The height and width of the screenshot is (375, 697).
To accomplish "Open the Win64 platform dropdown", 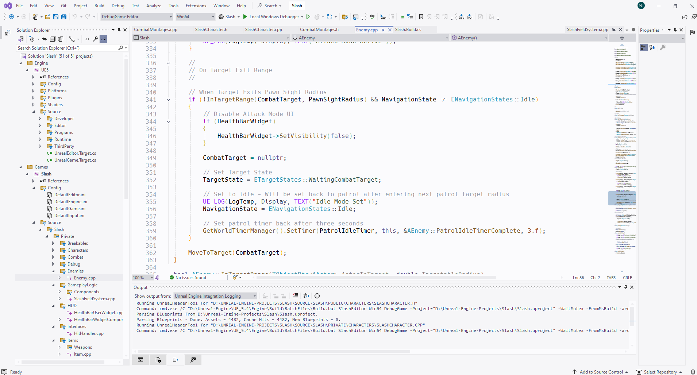I will [x=195, y=17].
